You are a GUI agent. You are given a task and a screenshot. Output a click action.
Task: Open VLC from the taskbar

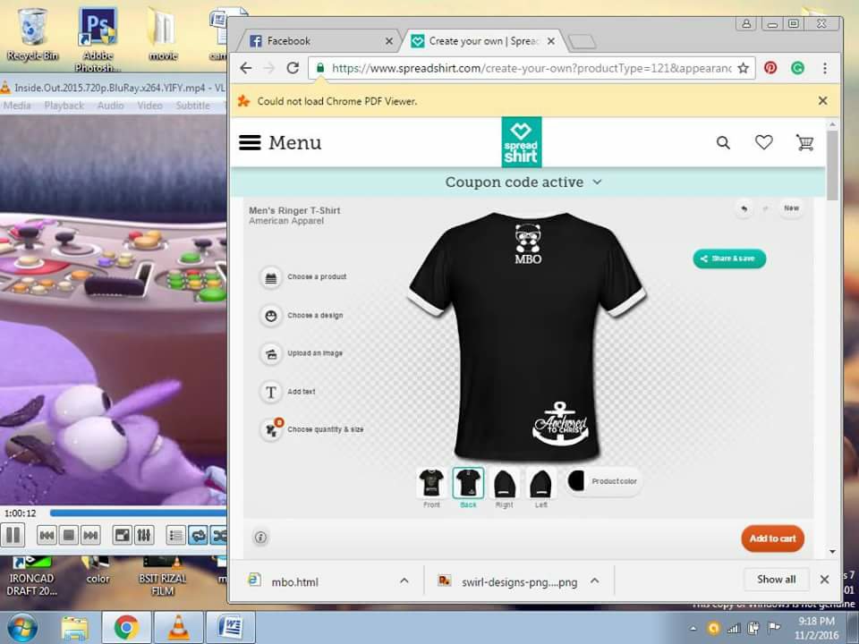point(178,628)
